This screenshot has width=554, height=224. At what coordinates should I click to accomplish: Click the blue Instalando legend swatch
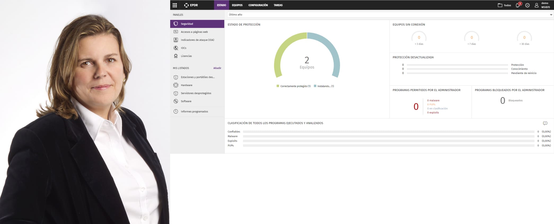[x=315, y=86]
